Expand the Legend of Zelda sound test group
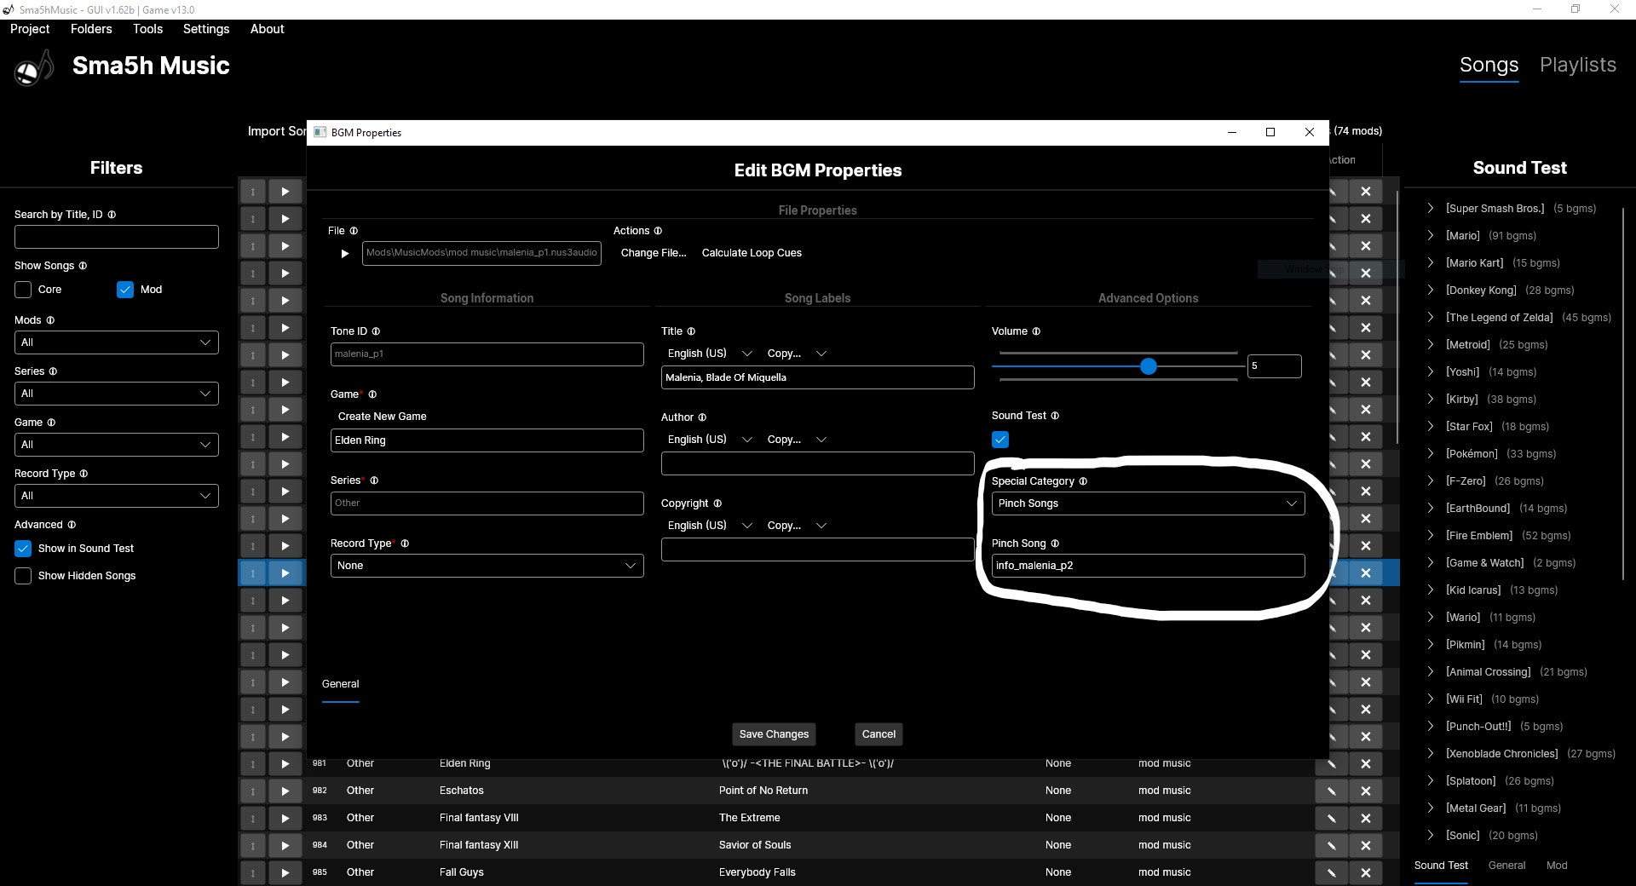This screenshot has width=1636, height=886. (x=1431, y=318)
